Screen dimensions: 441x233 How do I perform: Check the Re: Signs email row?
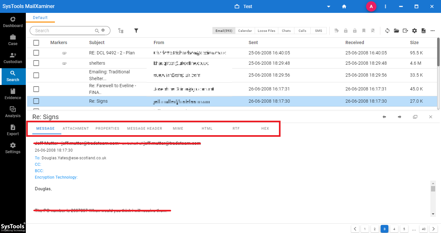tap(36, 101)
